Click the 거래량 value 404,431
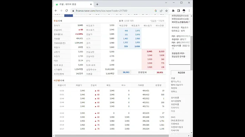The height and width of the screenshot is (137, 245). (80, 38)
